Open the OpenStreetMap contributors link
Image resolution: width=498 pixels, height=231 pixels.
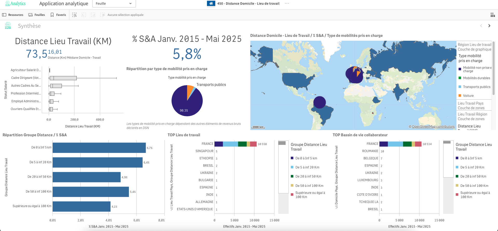coord(433,127)
